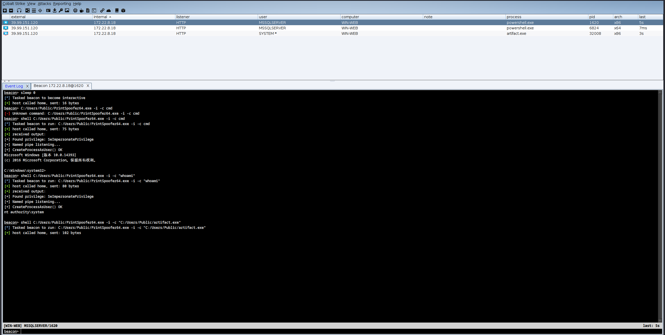Sort sessions by the internal column header
The image size is (665, 335).
[100, 17]
